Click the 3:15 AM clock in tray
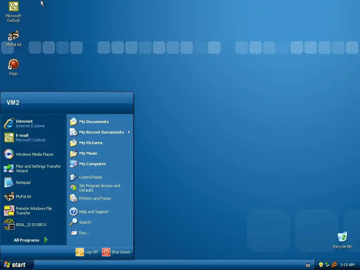Image resolution: width=360 pixels, height=270 pixels. 347,265
